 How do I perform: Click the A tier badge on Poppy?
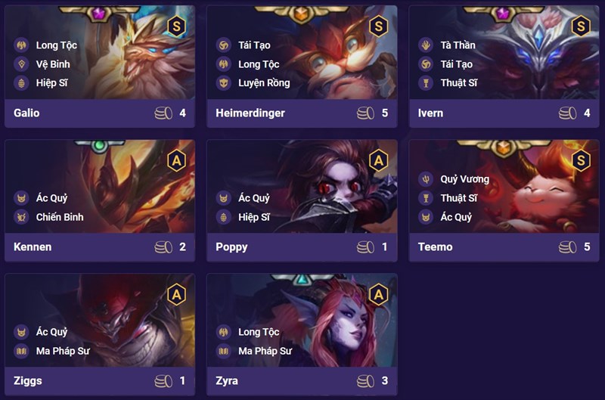(x=379, y=160)
